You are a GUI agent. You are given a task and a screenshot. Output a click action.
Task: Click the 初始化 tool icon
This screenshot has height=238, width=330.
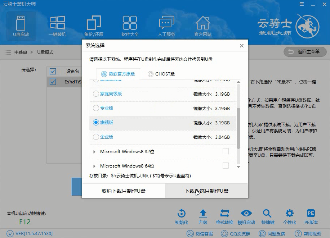[x=181, y=213]
